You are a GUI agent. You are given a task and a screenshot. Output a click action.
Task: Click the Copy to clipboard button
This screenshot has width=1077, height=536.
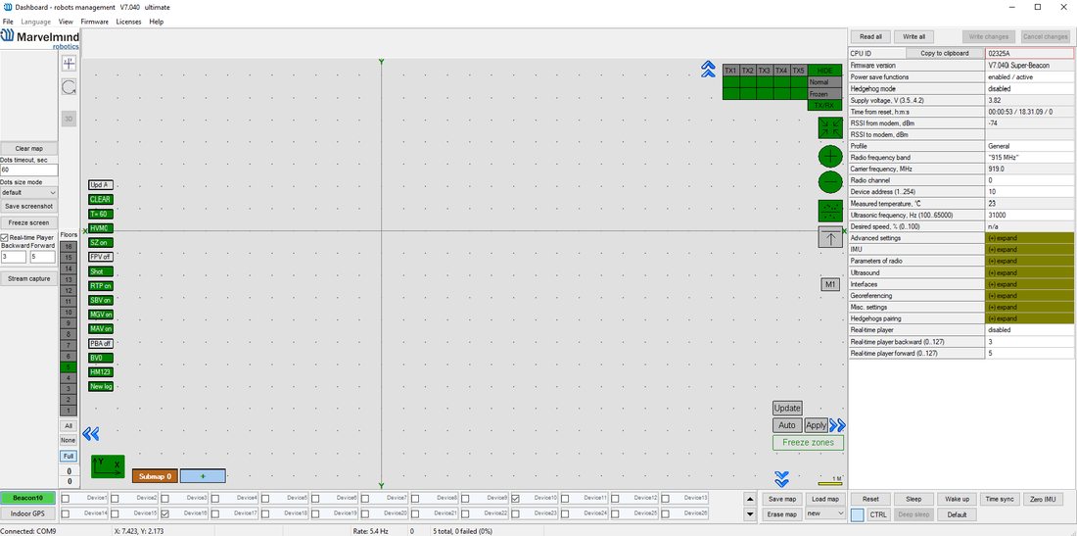(945, 54)
